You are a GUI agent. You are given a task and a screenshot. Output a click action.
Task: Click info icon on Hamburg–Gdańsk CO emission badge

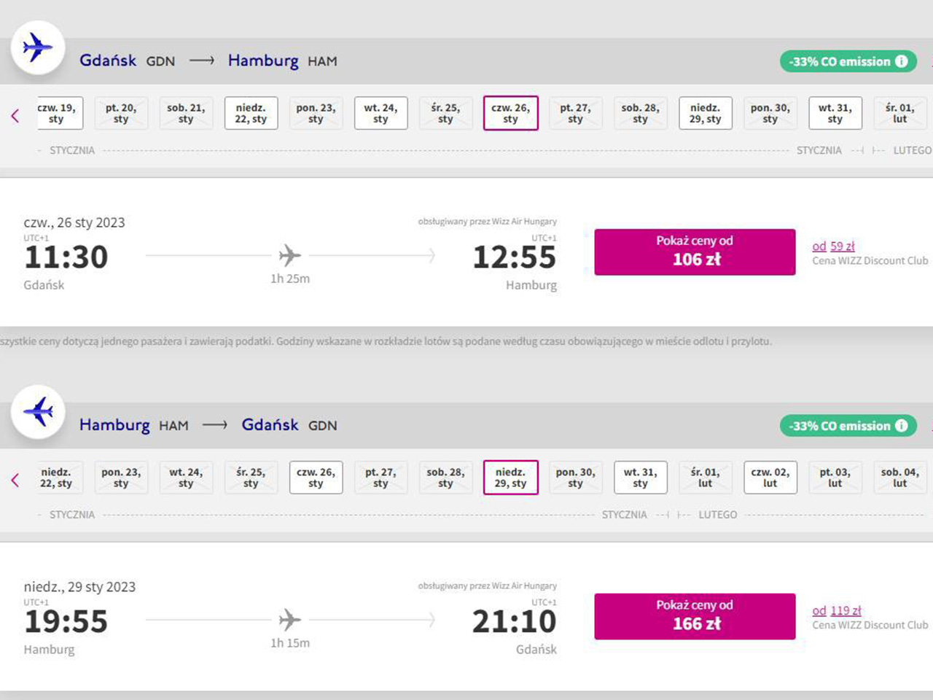click(x=902, y=426)
